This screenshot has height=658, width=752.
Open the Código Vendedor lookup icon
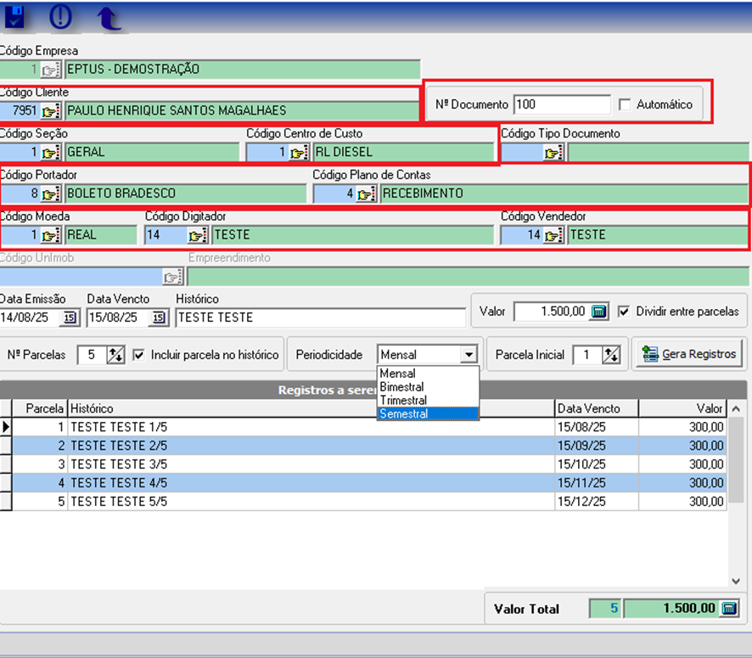553,235
